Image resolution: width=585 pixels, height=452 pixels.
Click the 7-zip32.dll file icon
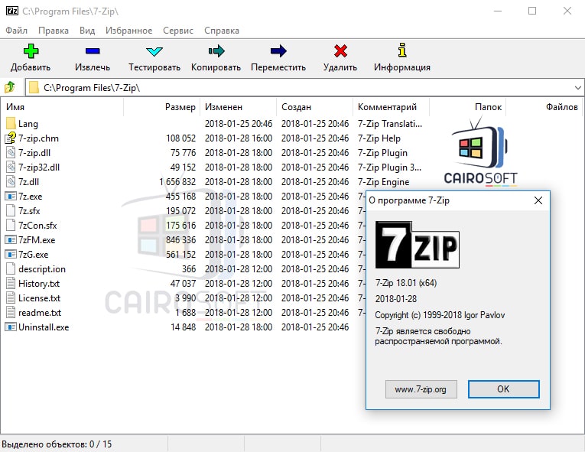tap(11, 167)
